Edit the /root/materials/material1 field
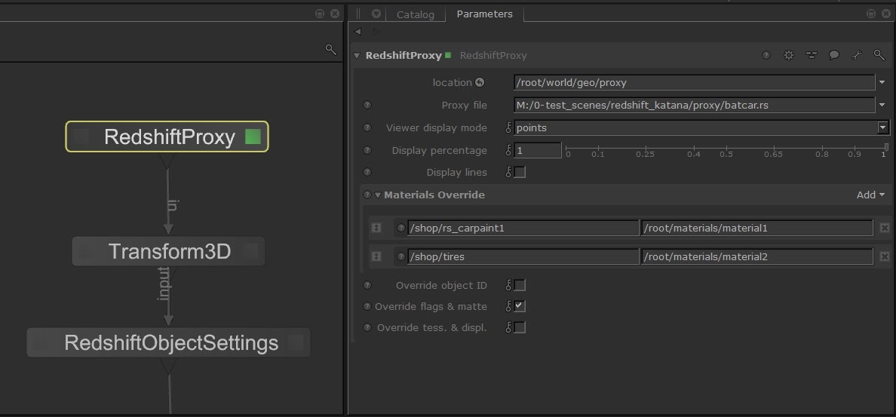The height and width of the screenshot is (417, 896). (x=756, y=228)
